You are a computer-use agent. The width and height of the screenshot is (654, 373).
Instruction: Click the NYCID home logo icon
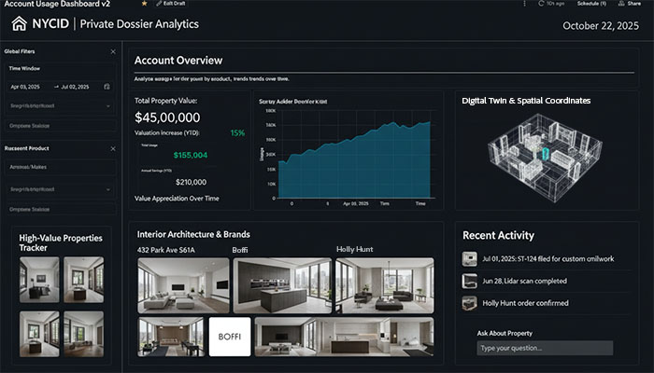tap(19, 24)
